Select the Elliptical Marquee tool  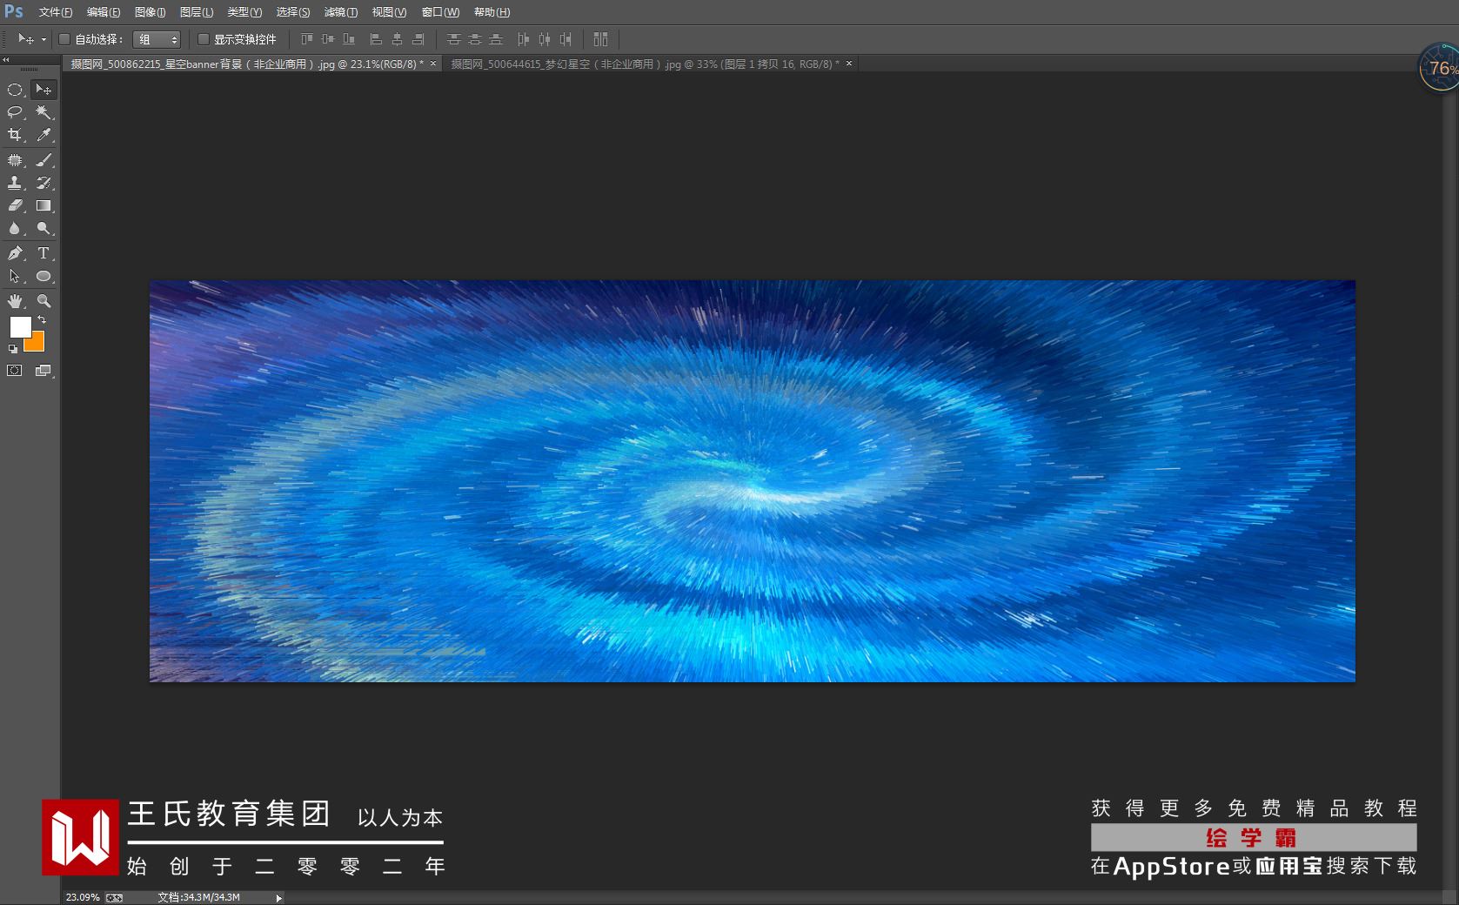[x=15, y=90]
